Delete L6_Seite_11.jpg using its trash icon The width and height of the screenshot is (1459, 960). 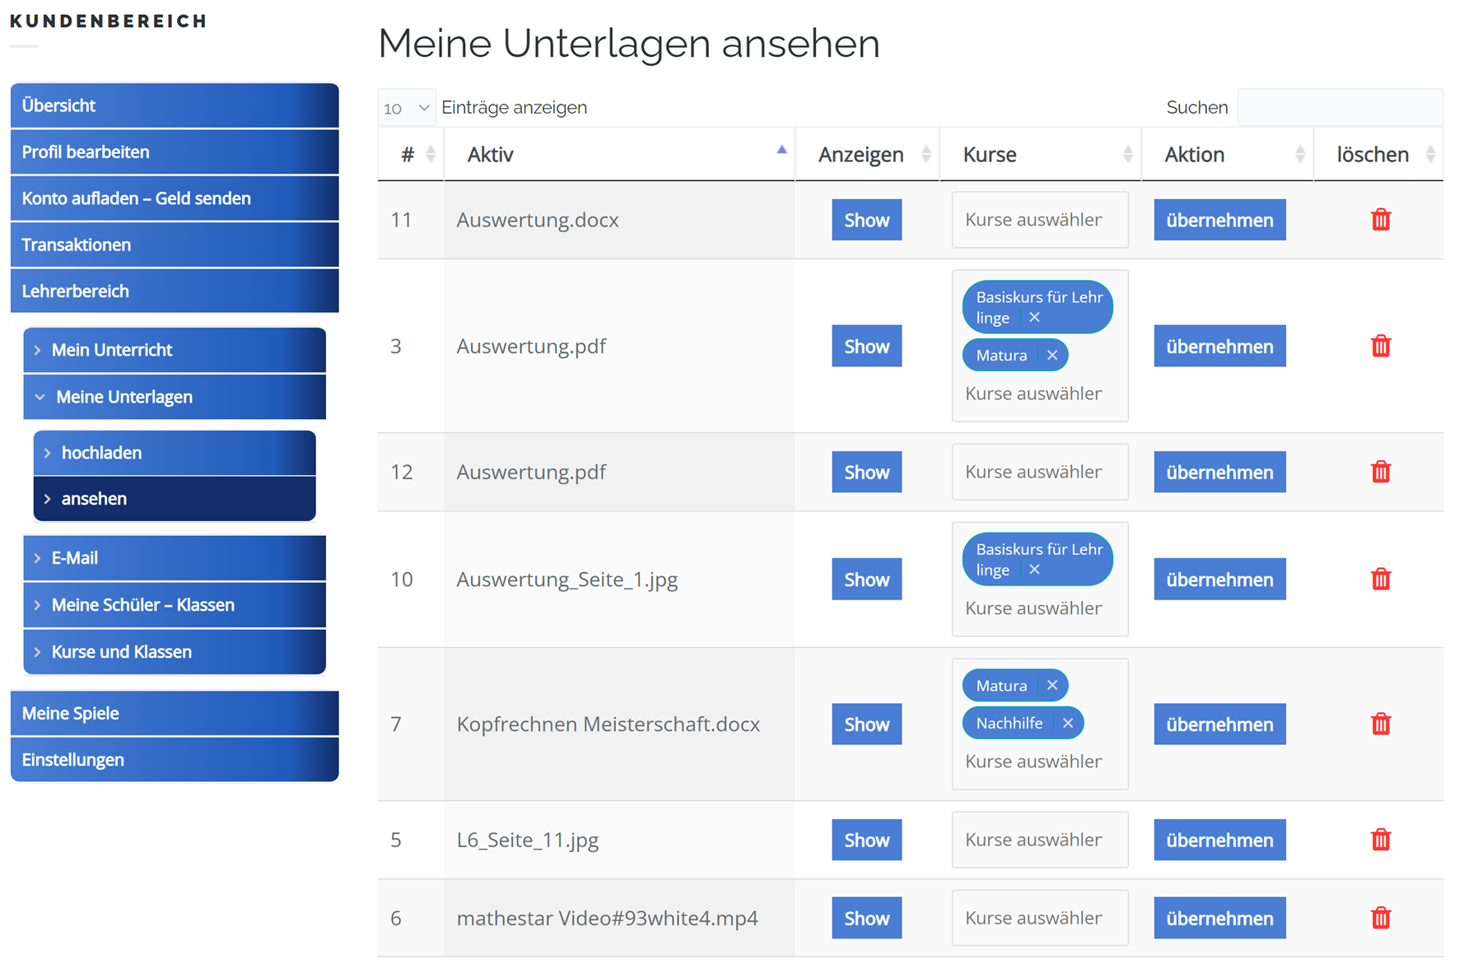(1380, 840)
